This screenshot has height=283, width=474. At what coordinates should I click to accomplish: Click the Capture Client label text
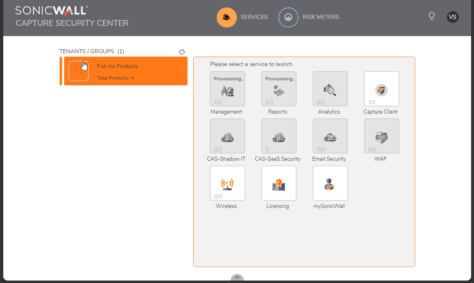coord(380,112)
